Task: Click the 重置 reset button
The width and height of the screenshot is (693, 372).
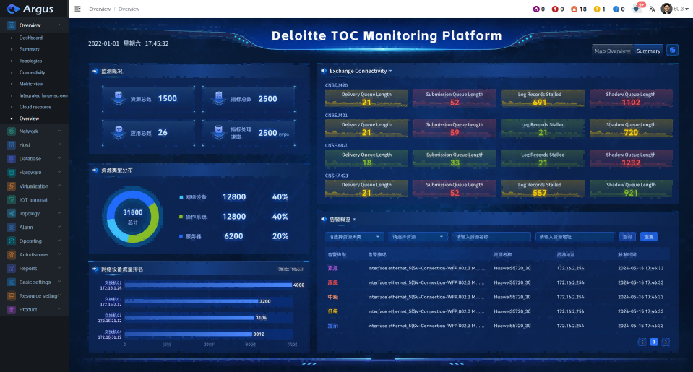Action: pos(648,237)
